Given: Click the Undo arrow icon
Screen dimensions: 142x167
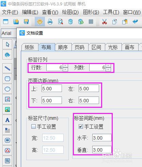Looking at the screenshot, I should coord(135,22).
